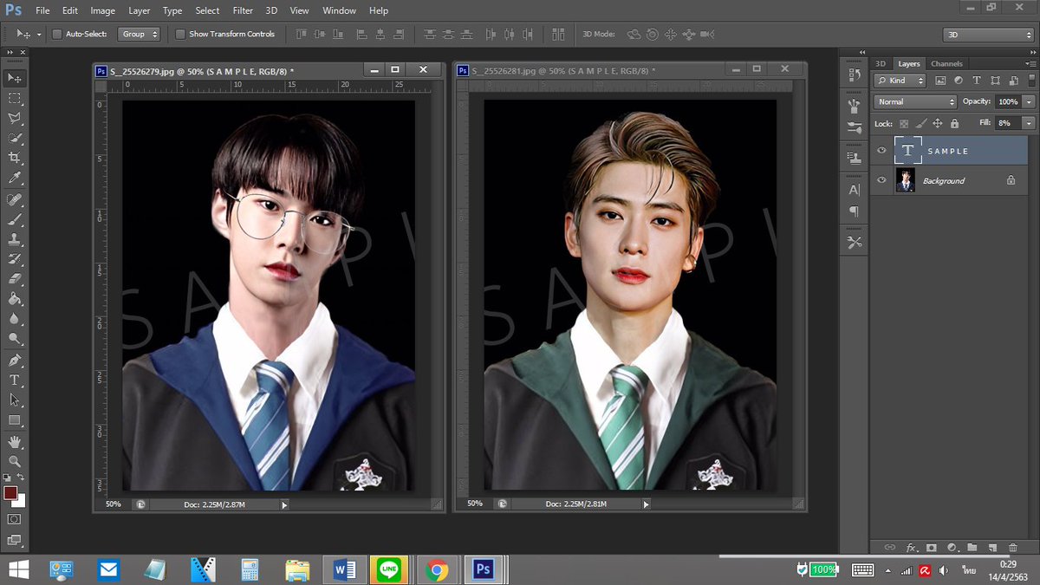Open Google Chrome from taskbar
Screen dimensions: 1040x585
click(438, 570)
